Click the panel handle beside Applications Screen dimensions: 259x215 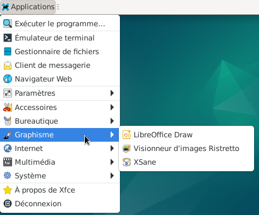(58, 7)
